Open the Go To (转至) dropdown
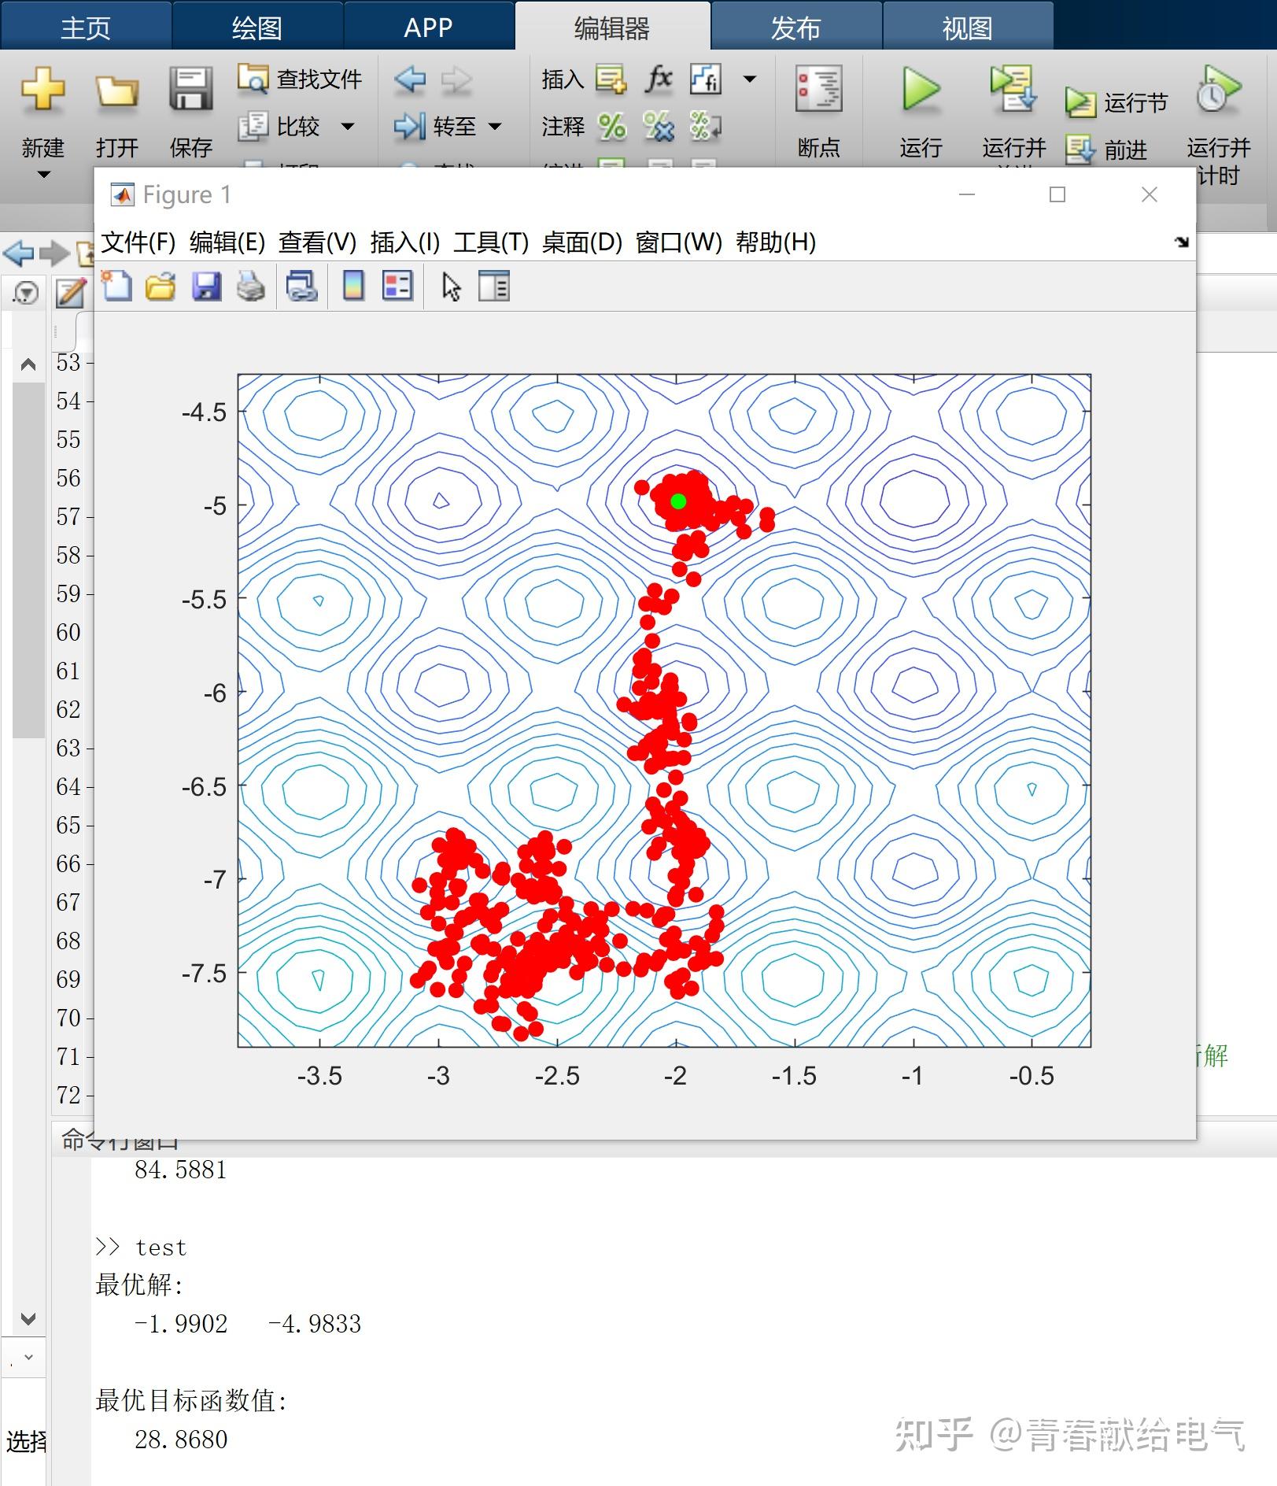The width and height of the screenshot is (1277, 1486). [447, 126]
